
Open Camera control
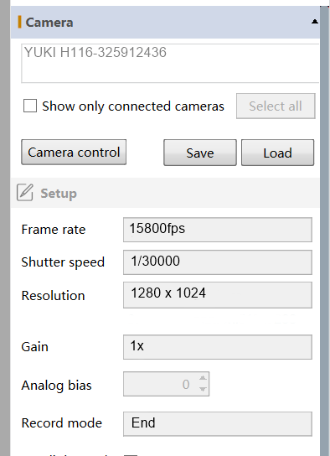(x=74, y=152)
